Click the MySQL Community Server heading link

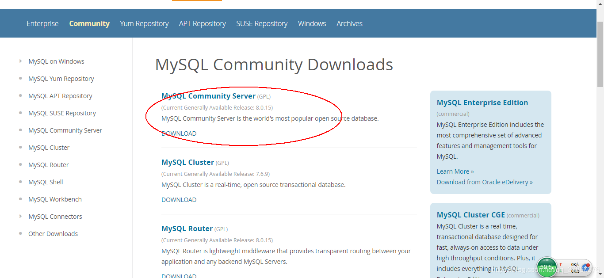[208, 96]
